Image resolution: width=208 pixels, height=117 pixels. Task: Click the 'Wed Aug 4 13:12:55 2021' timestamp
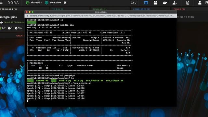click(43, 27)
